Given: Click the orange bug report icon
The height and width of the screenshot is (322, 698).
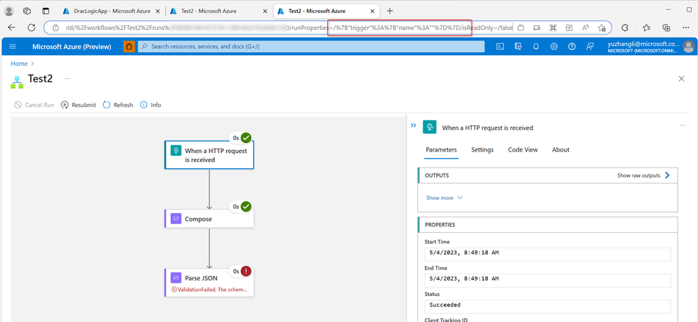Looking at the screenshot, I should 129,46.
